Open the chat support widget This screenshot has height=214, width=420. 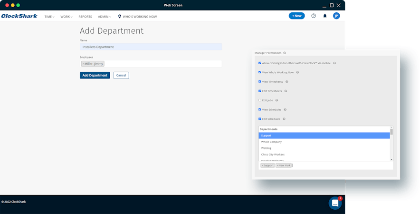pyautogui.click(x=335, y=203)
